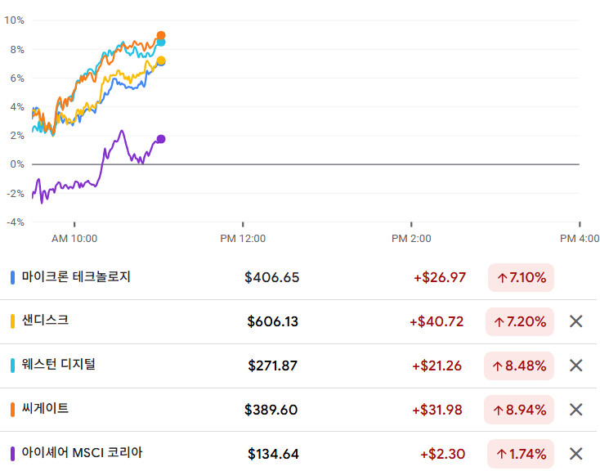Click the yellow 샌디스크 color marker

tap(12, 321)
